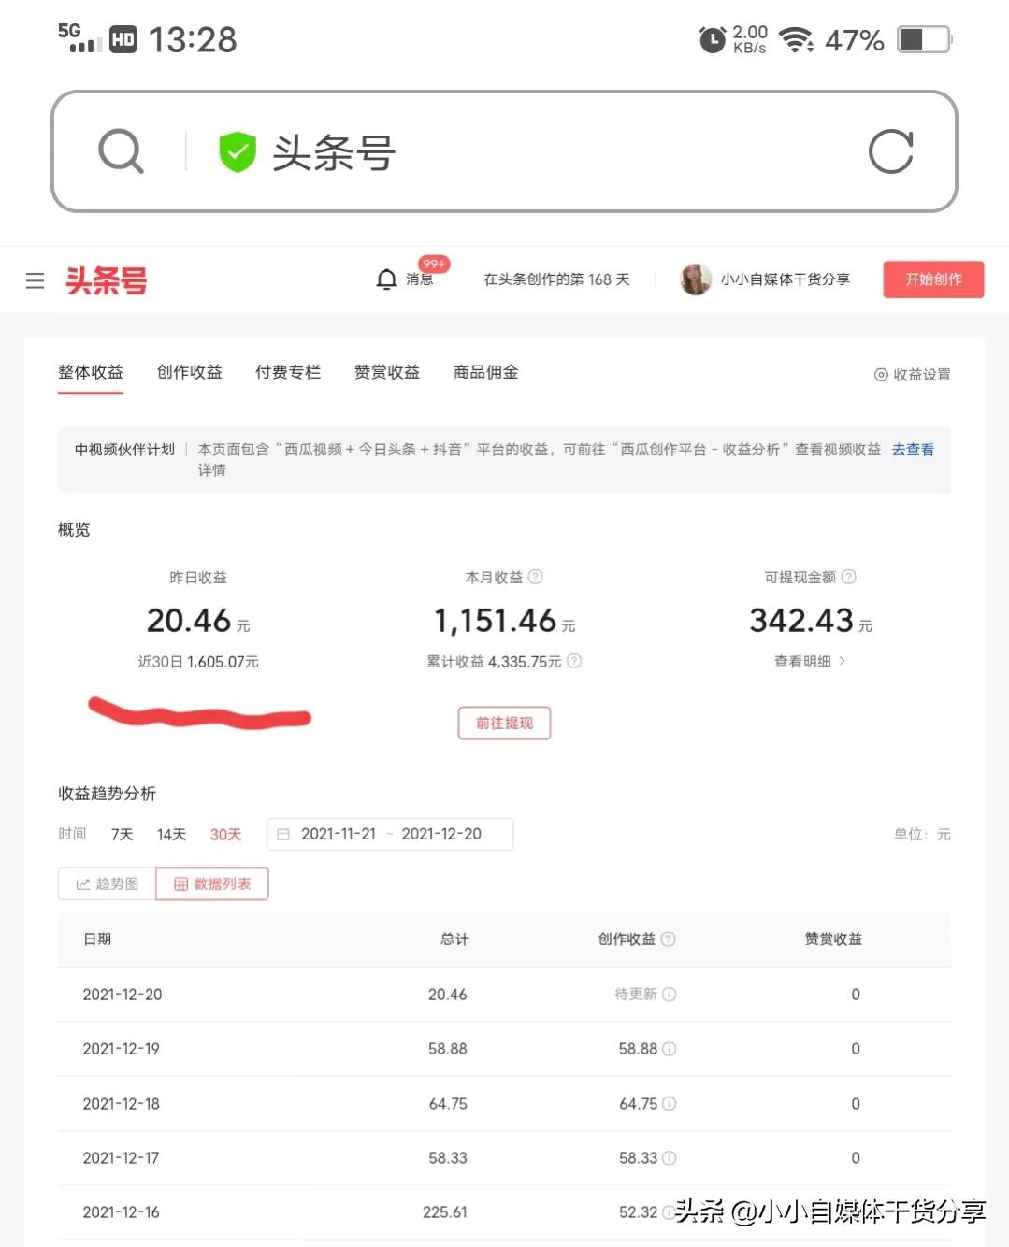This screenshot has width=1009, height=1247.
Task: Select the 2021-12-18 date cell
Action: coord(122,1104)
